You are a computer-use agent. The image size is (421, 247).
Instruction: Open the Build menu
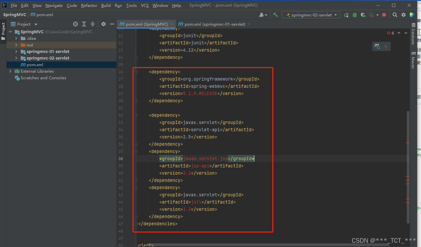106,5
